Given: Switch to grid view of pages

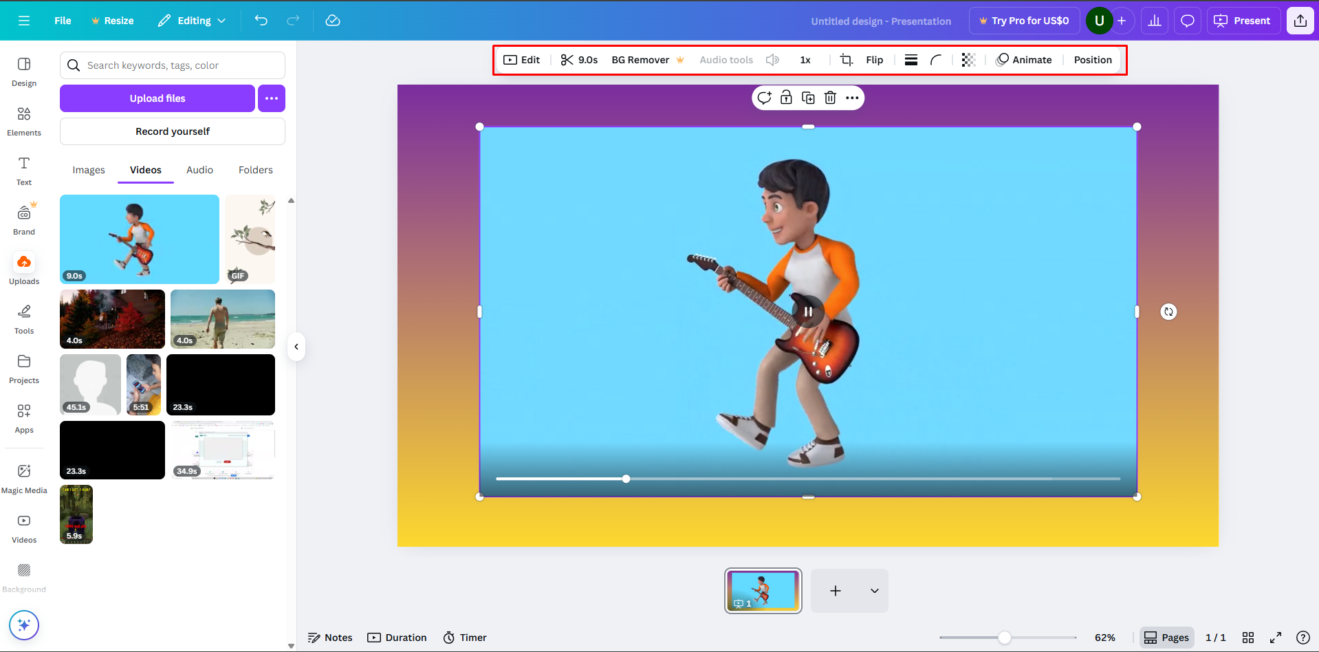Looking at the screenshot, I should click(x=1248, y=638).
